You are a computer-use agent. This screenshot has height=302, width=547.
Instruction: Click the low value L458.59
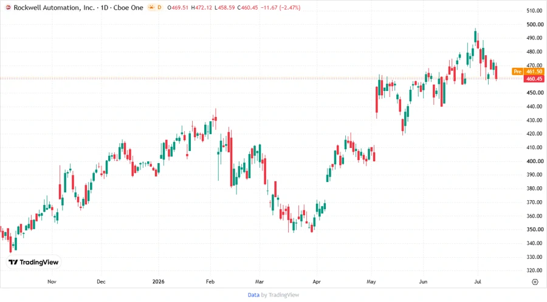coord(225,8)
